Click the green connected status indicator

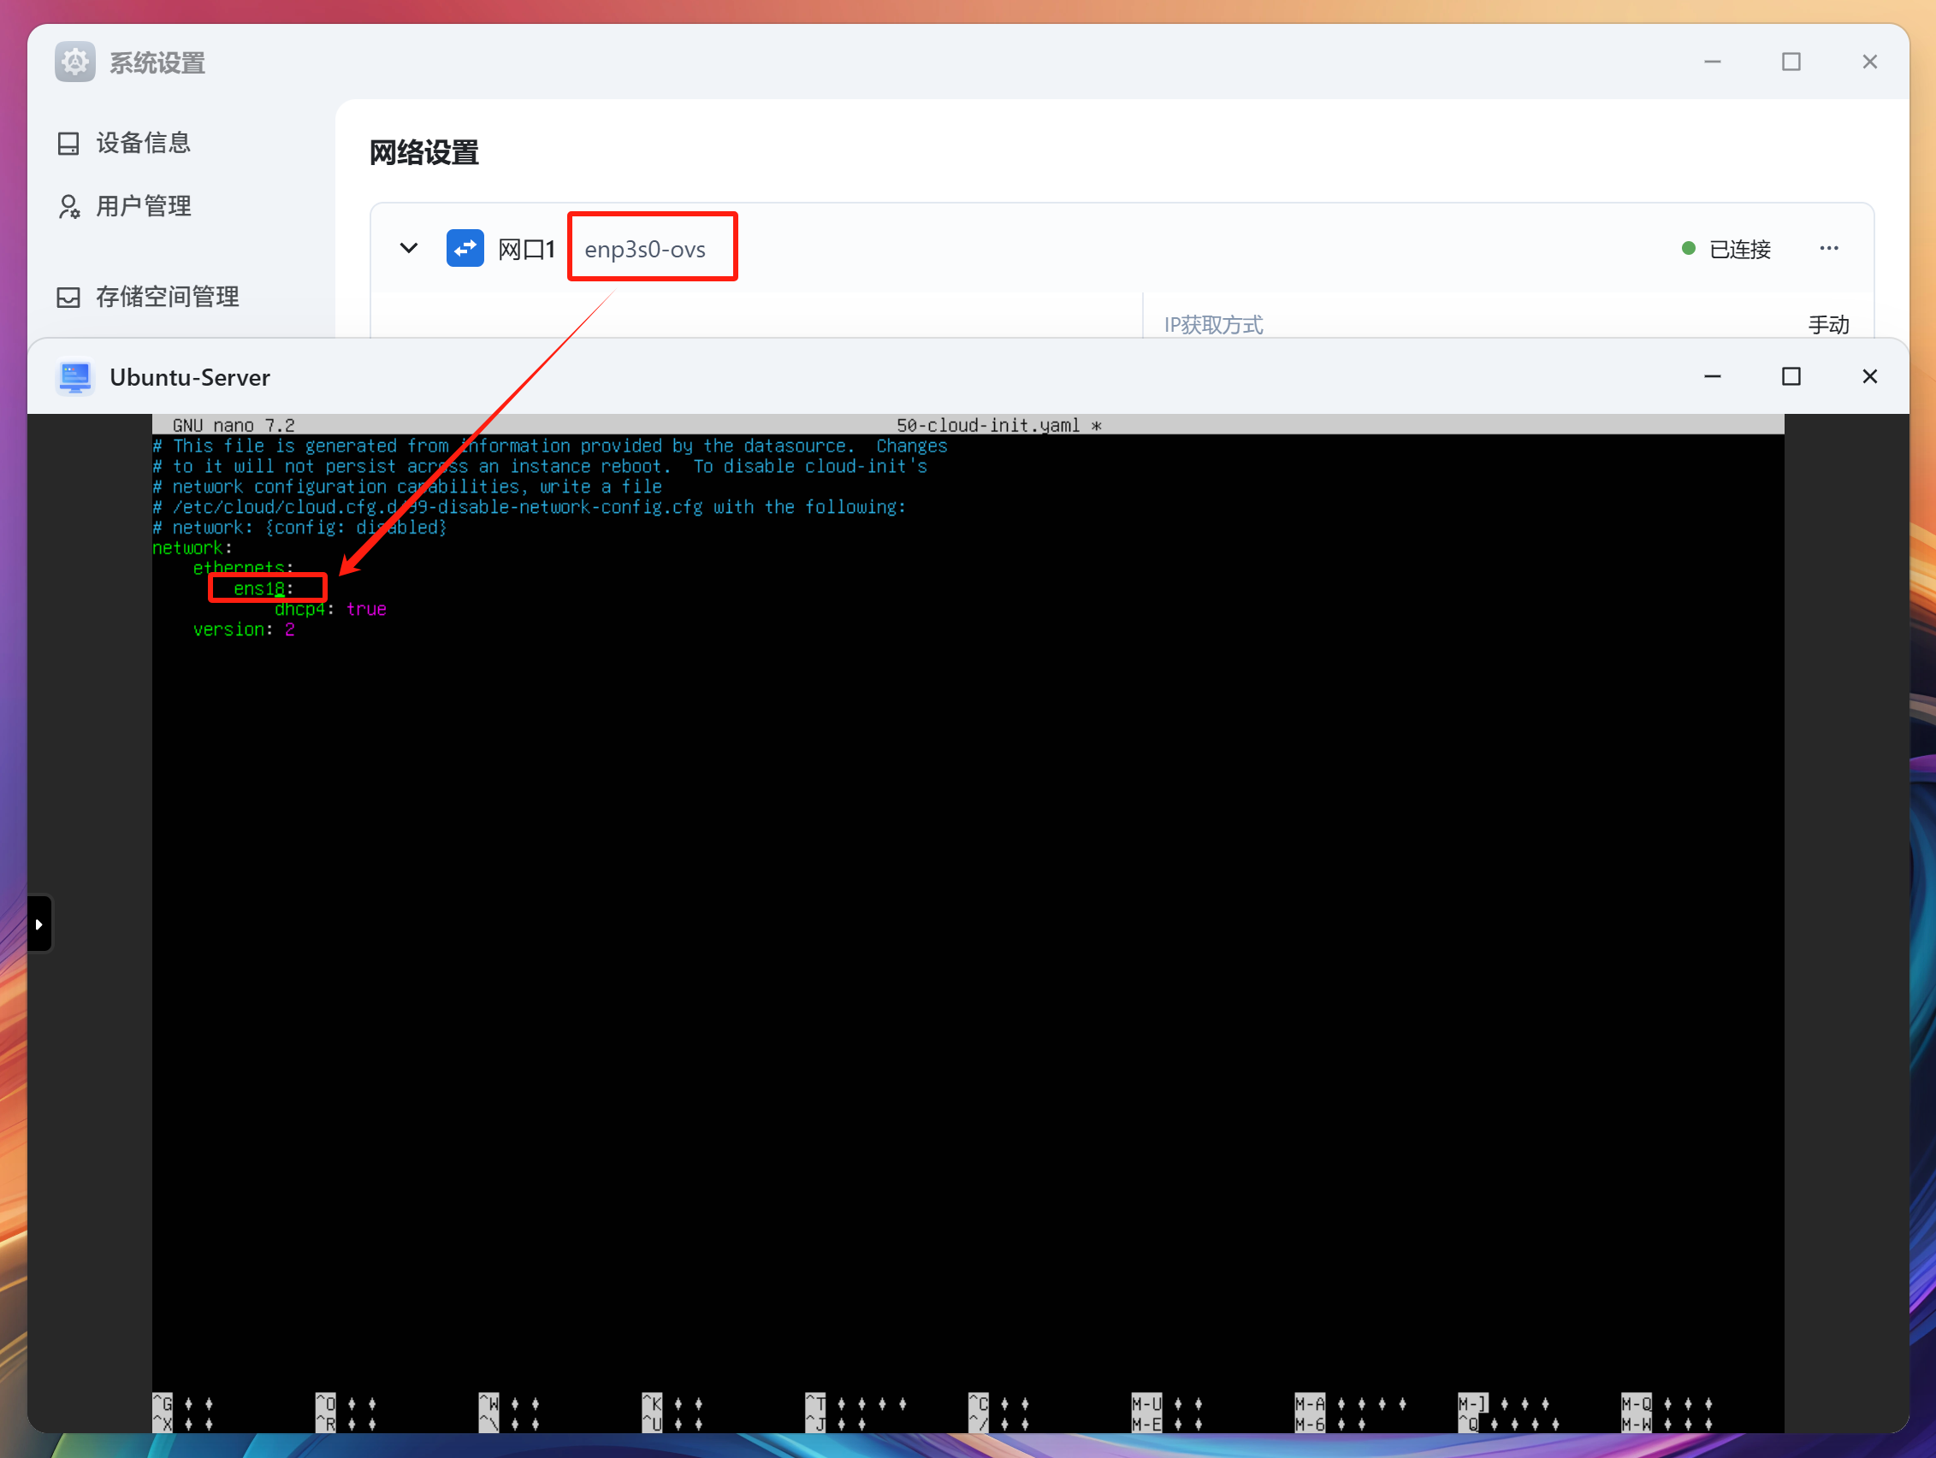(x=1688, y=248)
